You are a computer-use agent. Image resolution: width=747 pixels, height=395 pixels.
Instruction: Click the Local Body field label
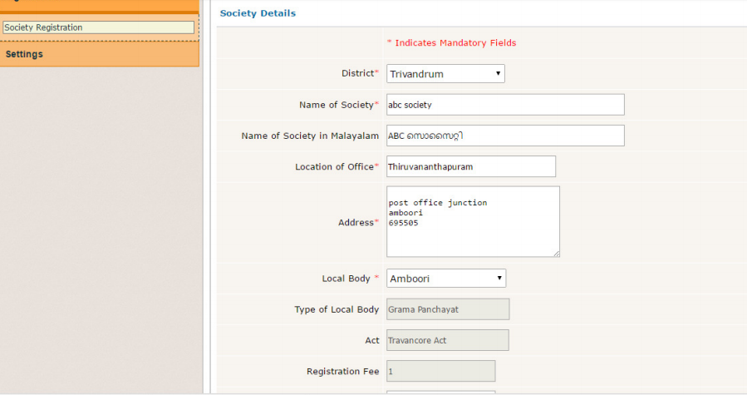coord(346,279)
